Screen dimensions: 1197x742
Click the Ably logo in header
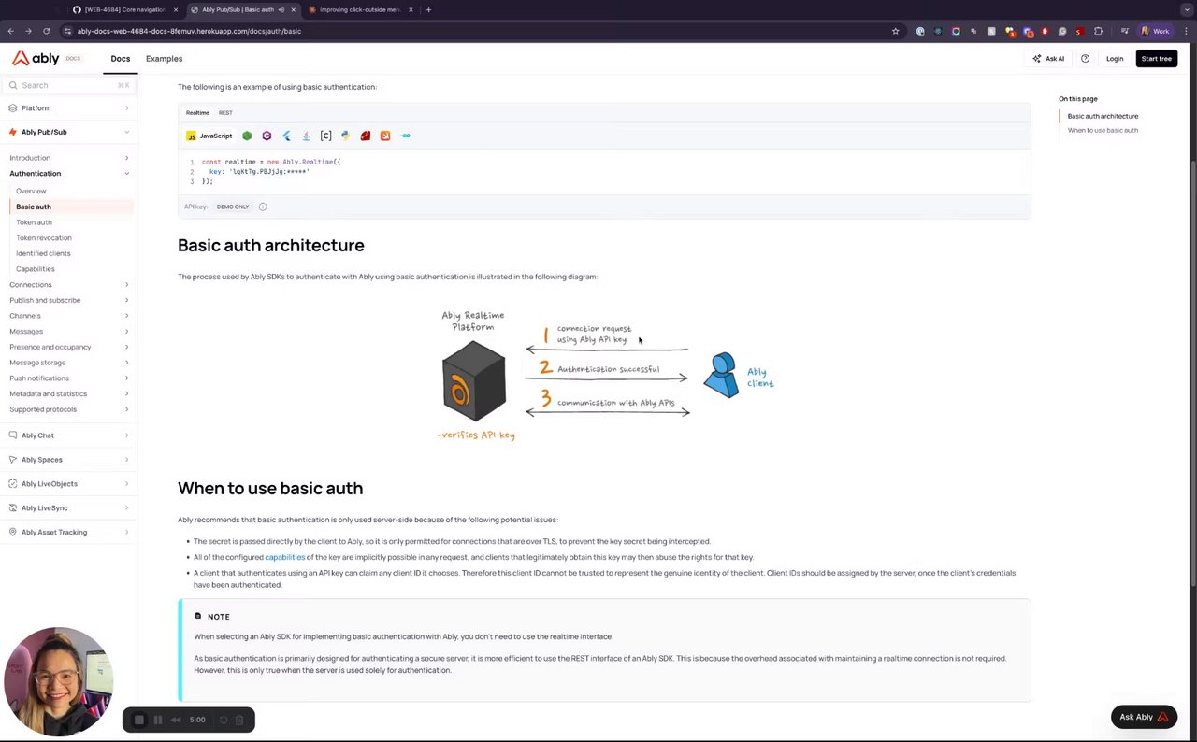coord(36,58)
